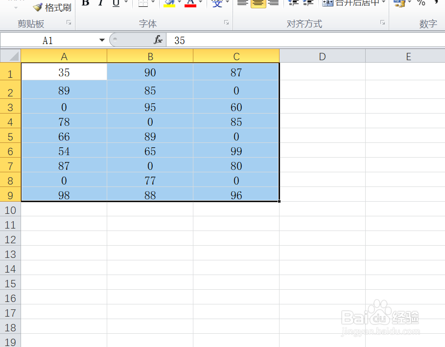Click empty cell D1
This screenshot has height=347, width=445.
click(323, 71)
